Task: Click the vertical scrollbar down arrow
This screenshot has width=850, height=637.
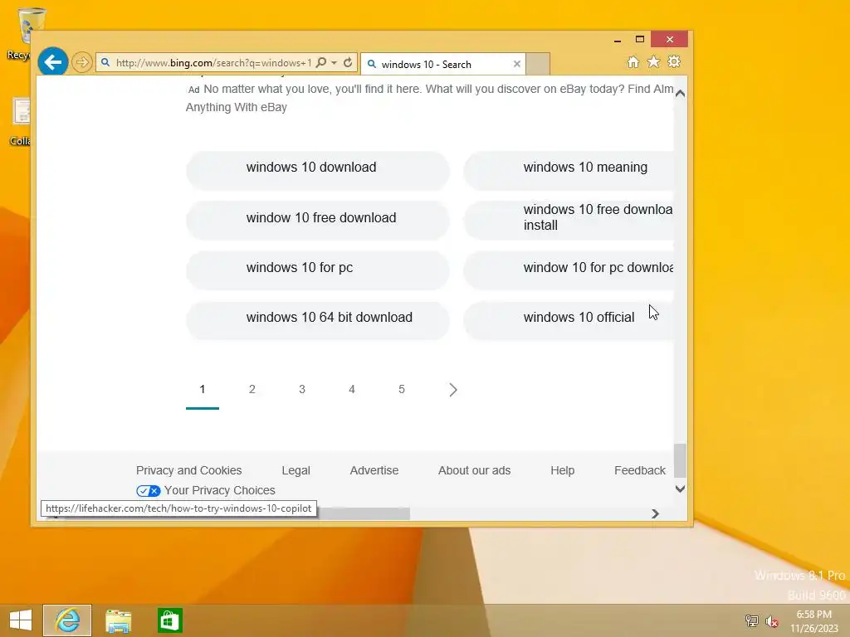Action: point(681,489)
